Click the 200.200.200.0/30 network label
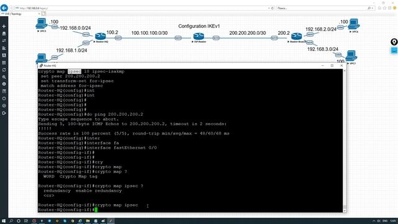Screen dimensions: 398x224 point(248,33)
